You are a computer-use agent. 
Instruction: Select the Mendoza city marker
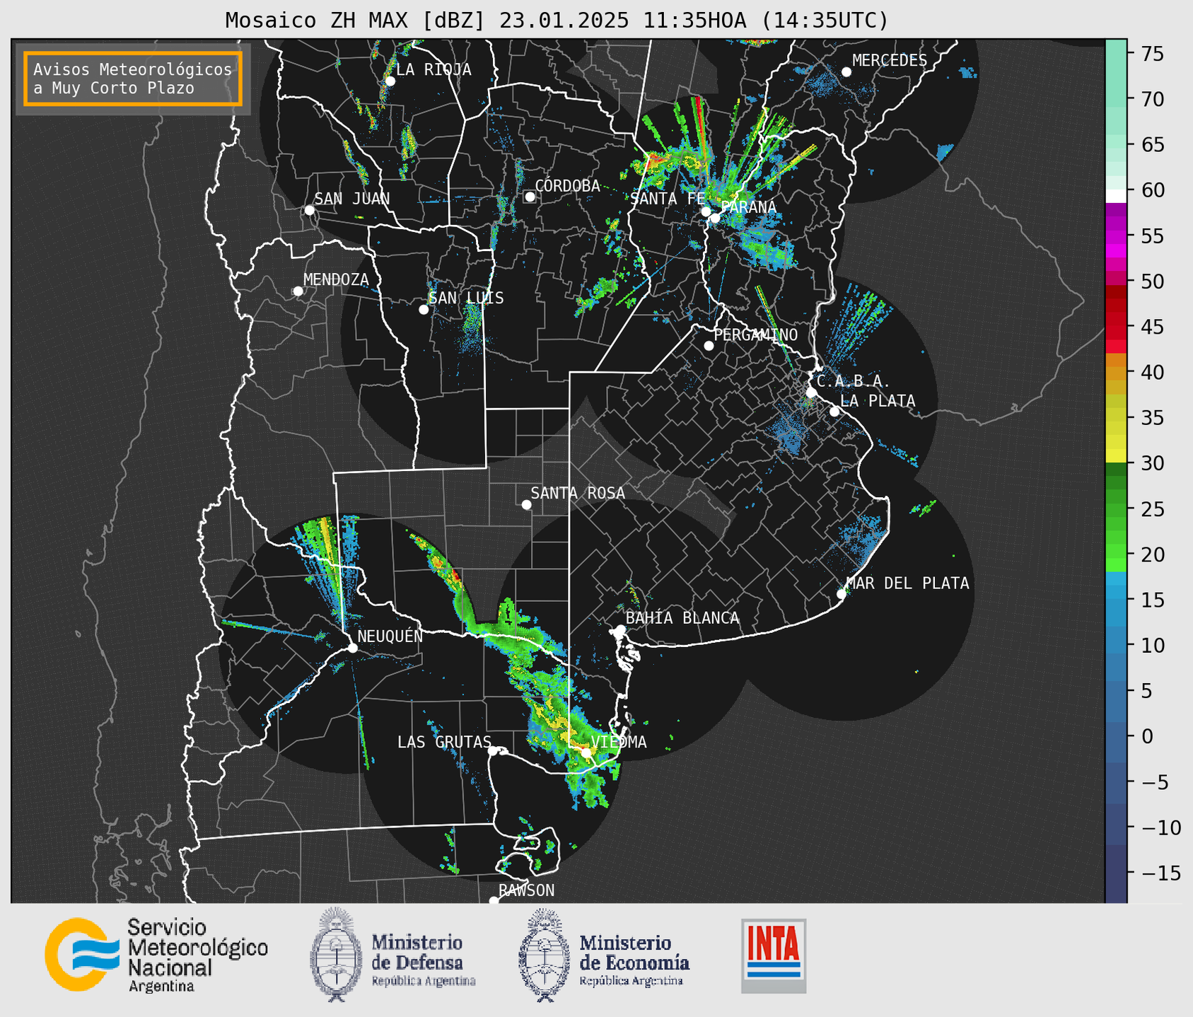point(298,291)
